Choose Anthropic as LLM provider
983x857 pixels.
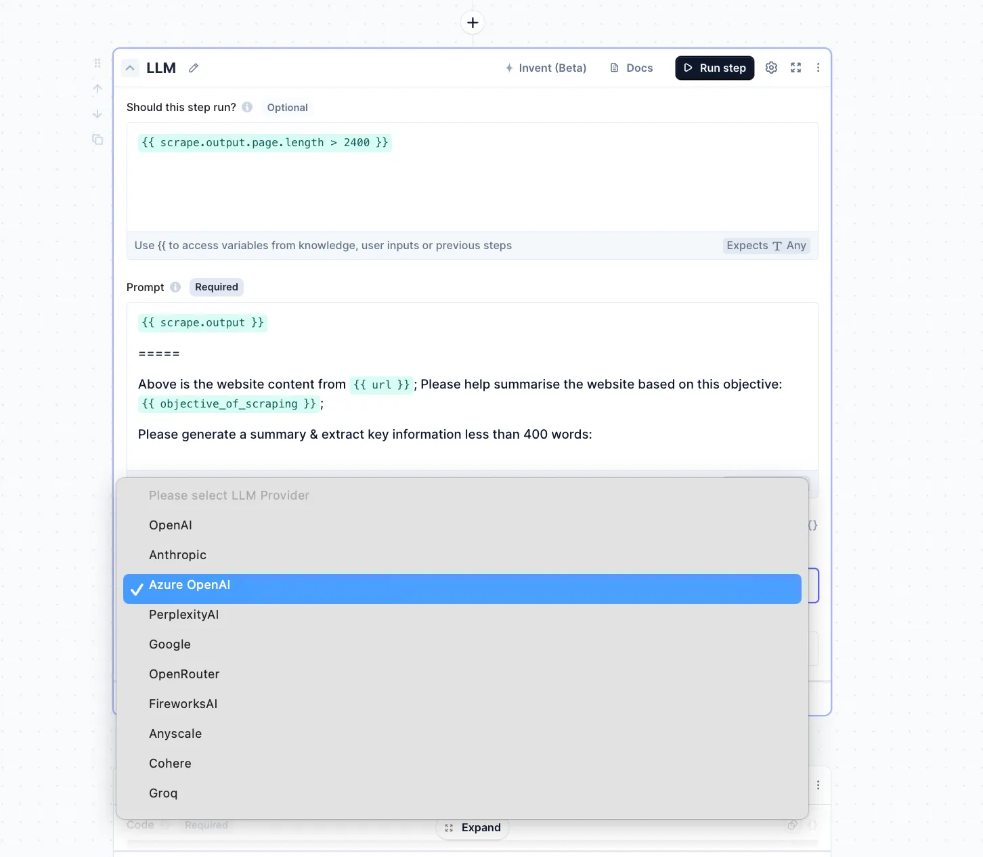click(x=177, y=555)
